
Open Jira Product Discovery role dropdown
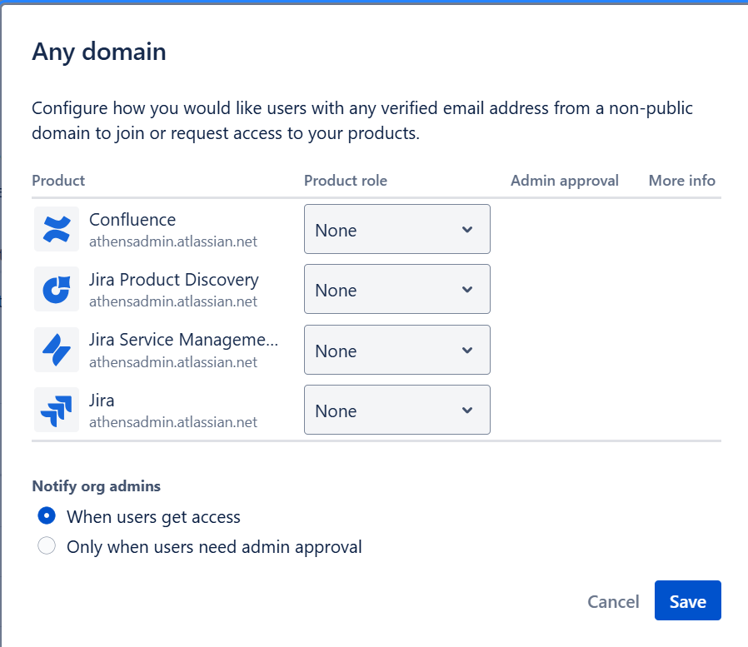396,289
